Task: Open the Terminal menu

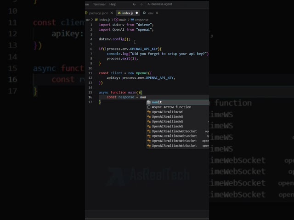Action: coord(99,4)
